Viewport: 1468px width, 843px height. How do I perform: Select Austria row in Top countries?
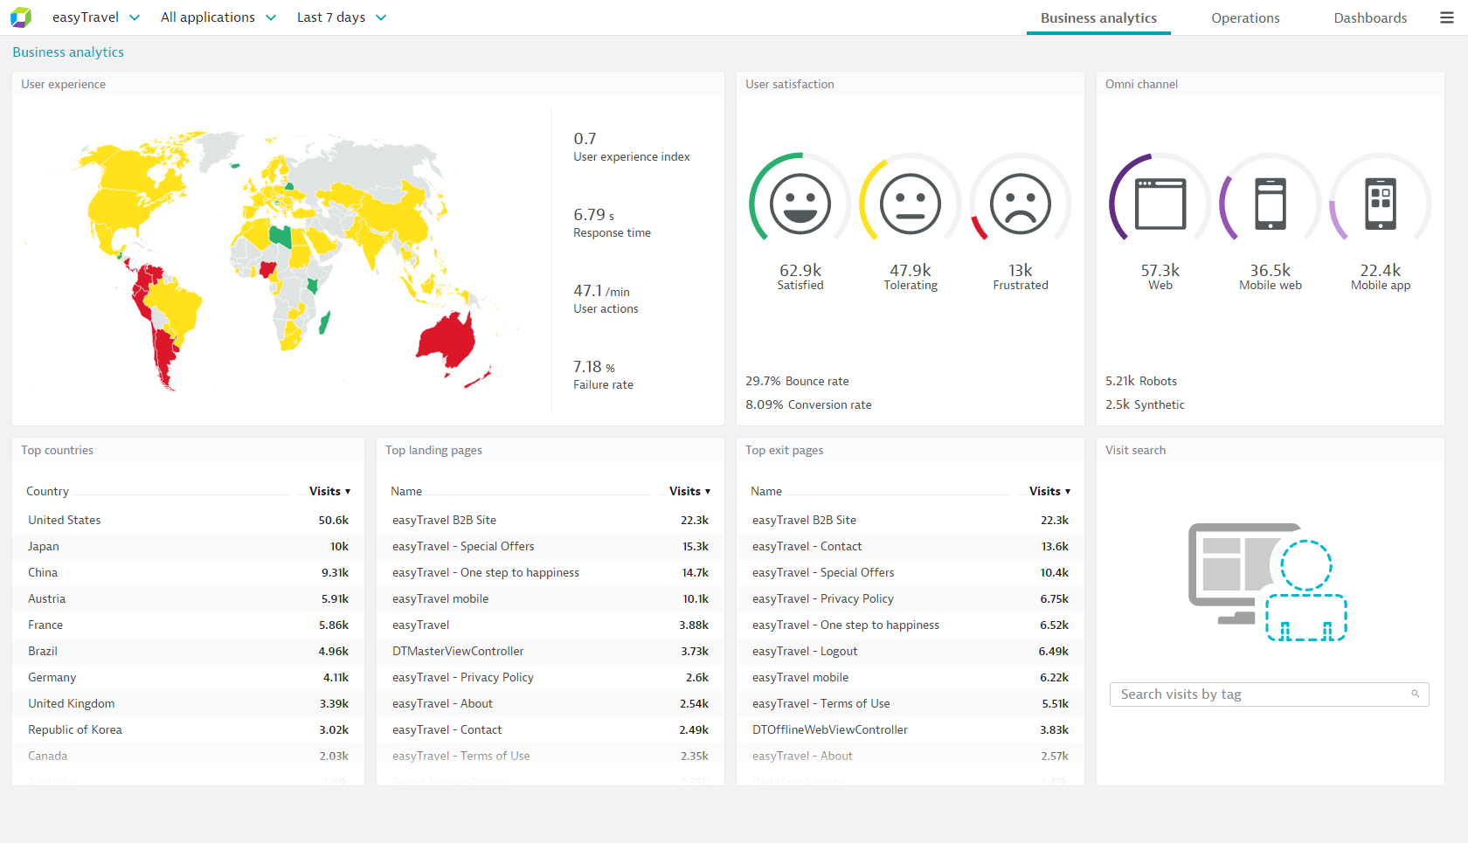188,598
